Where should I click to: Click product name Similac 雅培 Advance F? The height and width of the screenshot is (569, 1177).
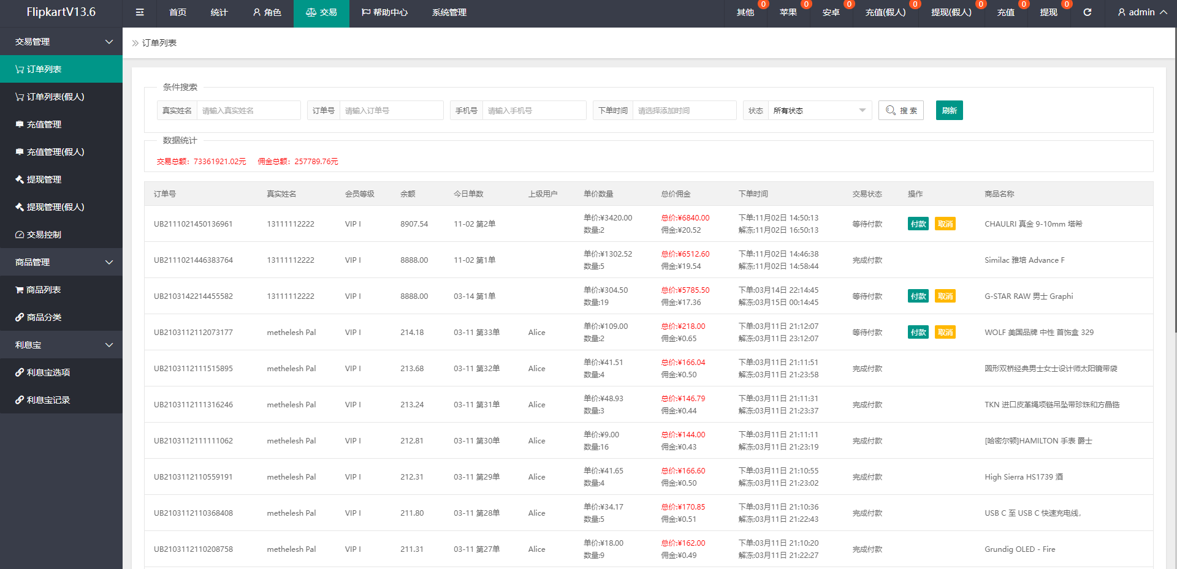point(1024,260)
